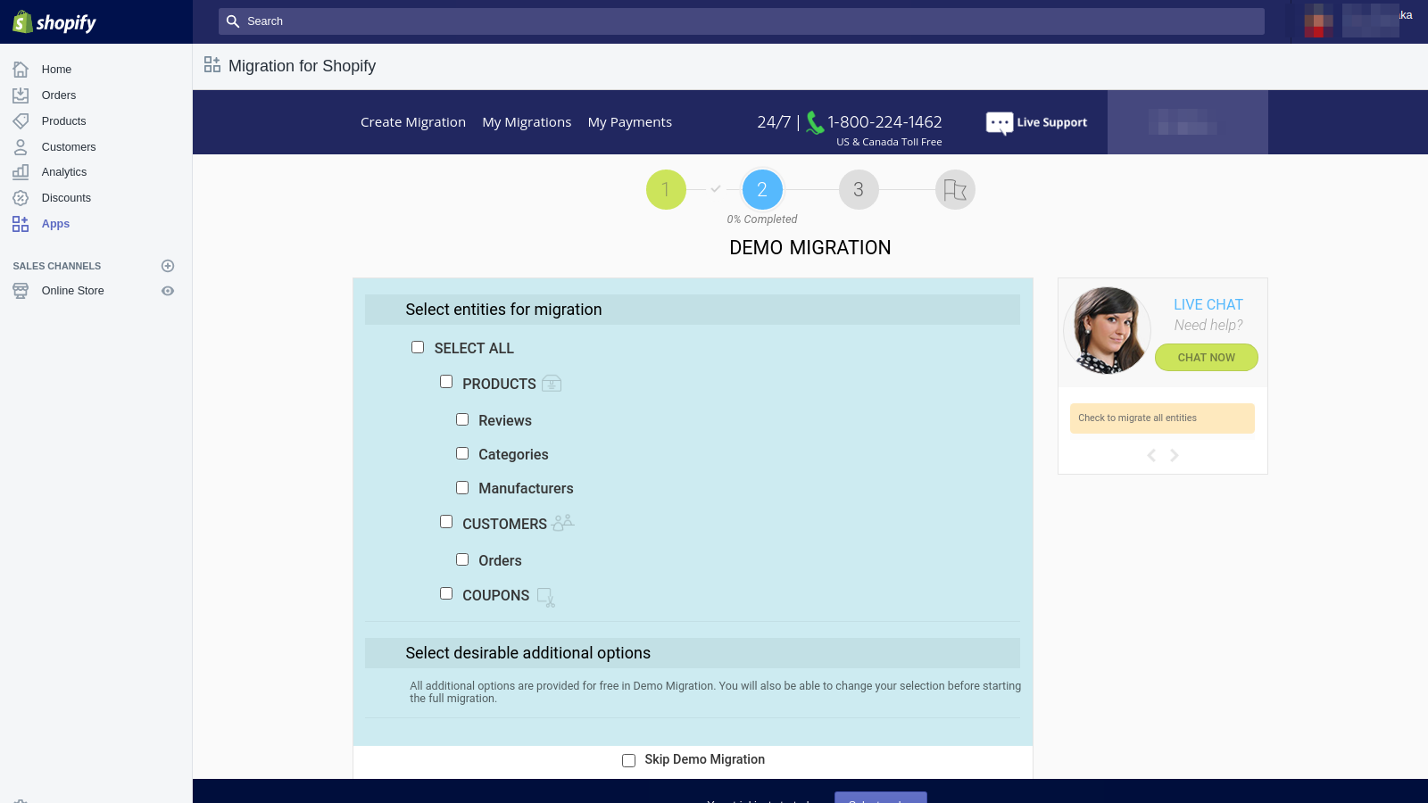Click the support agent photo
This screenshot has width=1428, height=803.
[1108, 330]
